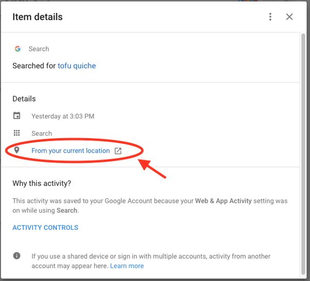Image resolution: width=310 pixels, height=281 pixels.
Task: Click "Search" text beside the grid icon
Action: [41, 134]
